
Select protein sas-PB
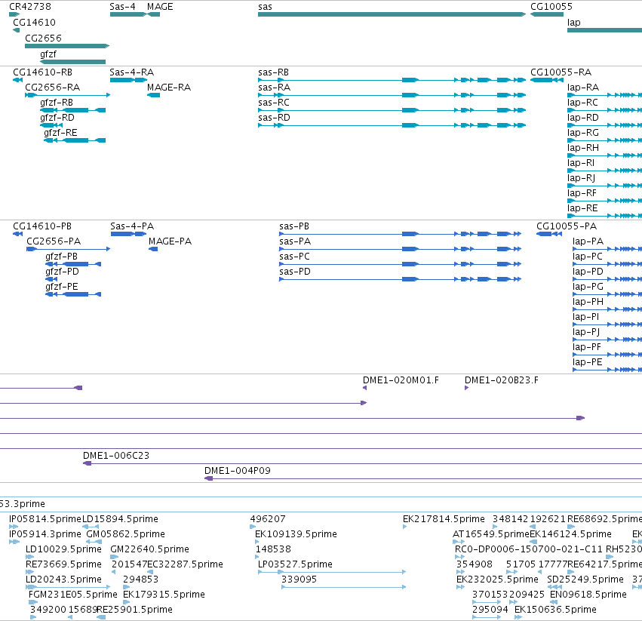point(401,234)
